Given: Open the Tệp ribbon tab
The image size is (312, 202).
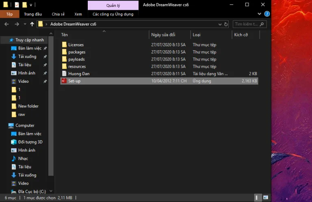Looking at the screenshot, I should 10,14.
